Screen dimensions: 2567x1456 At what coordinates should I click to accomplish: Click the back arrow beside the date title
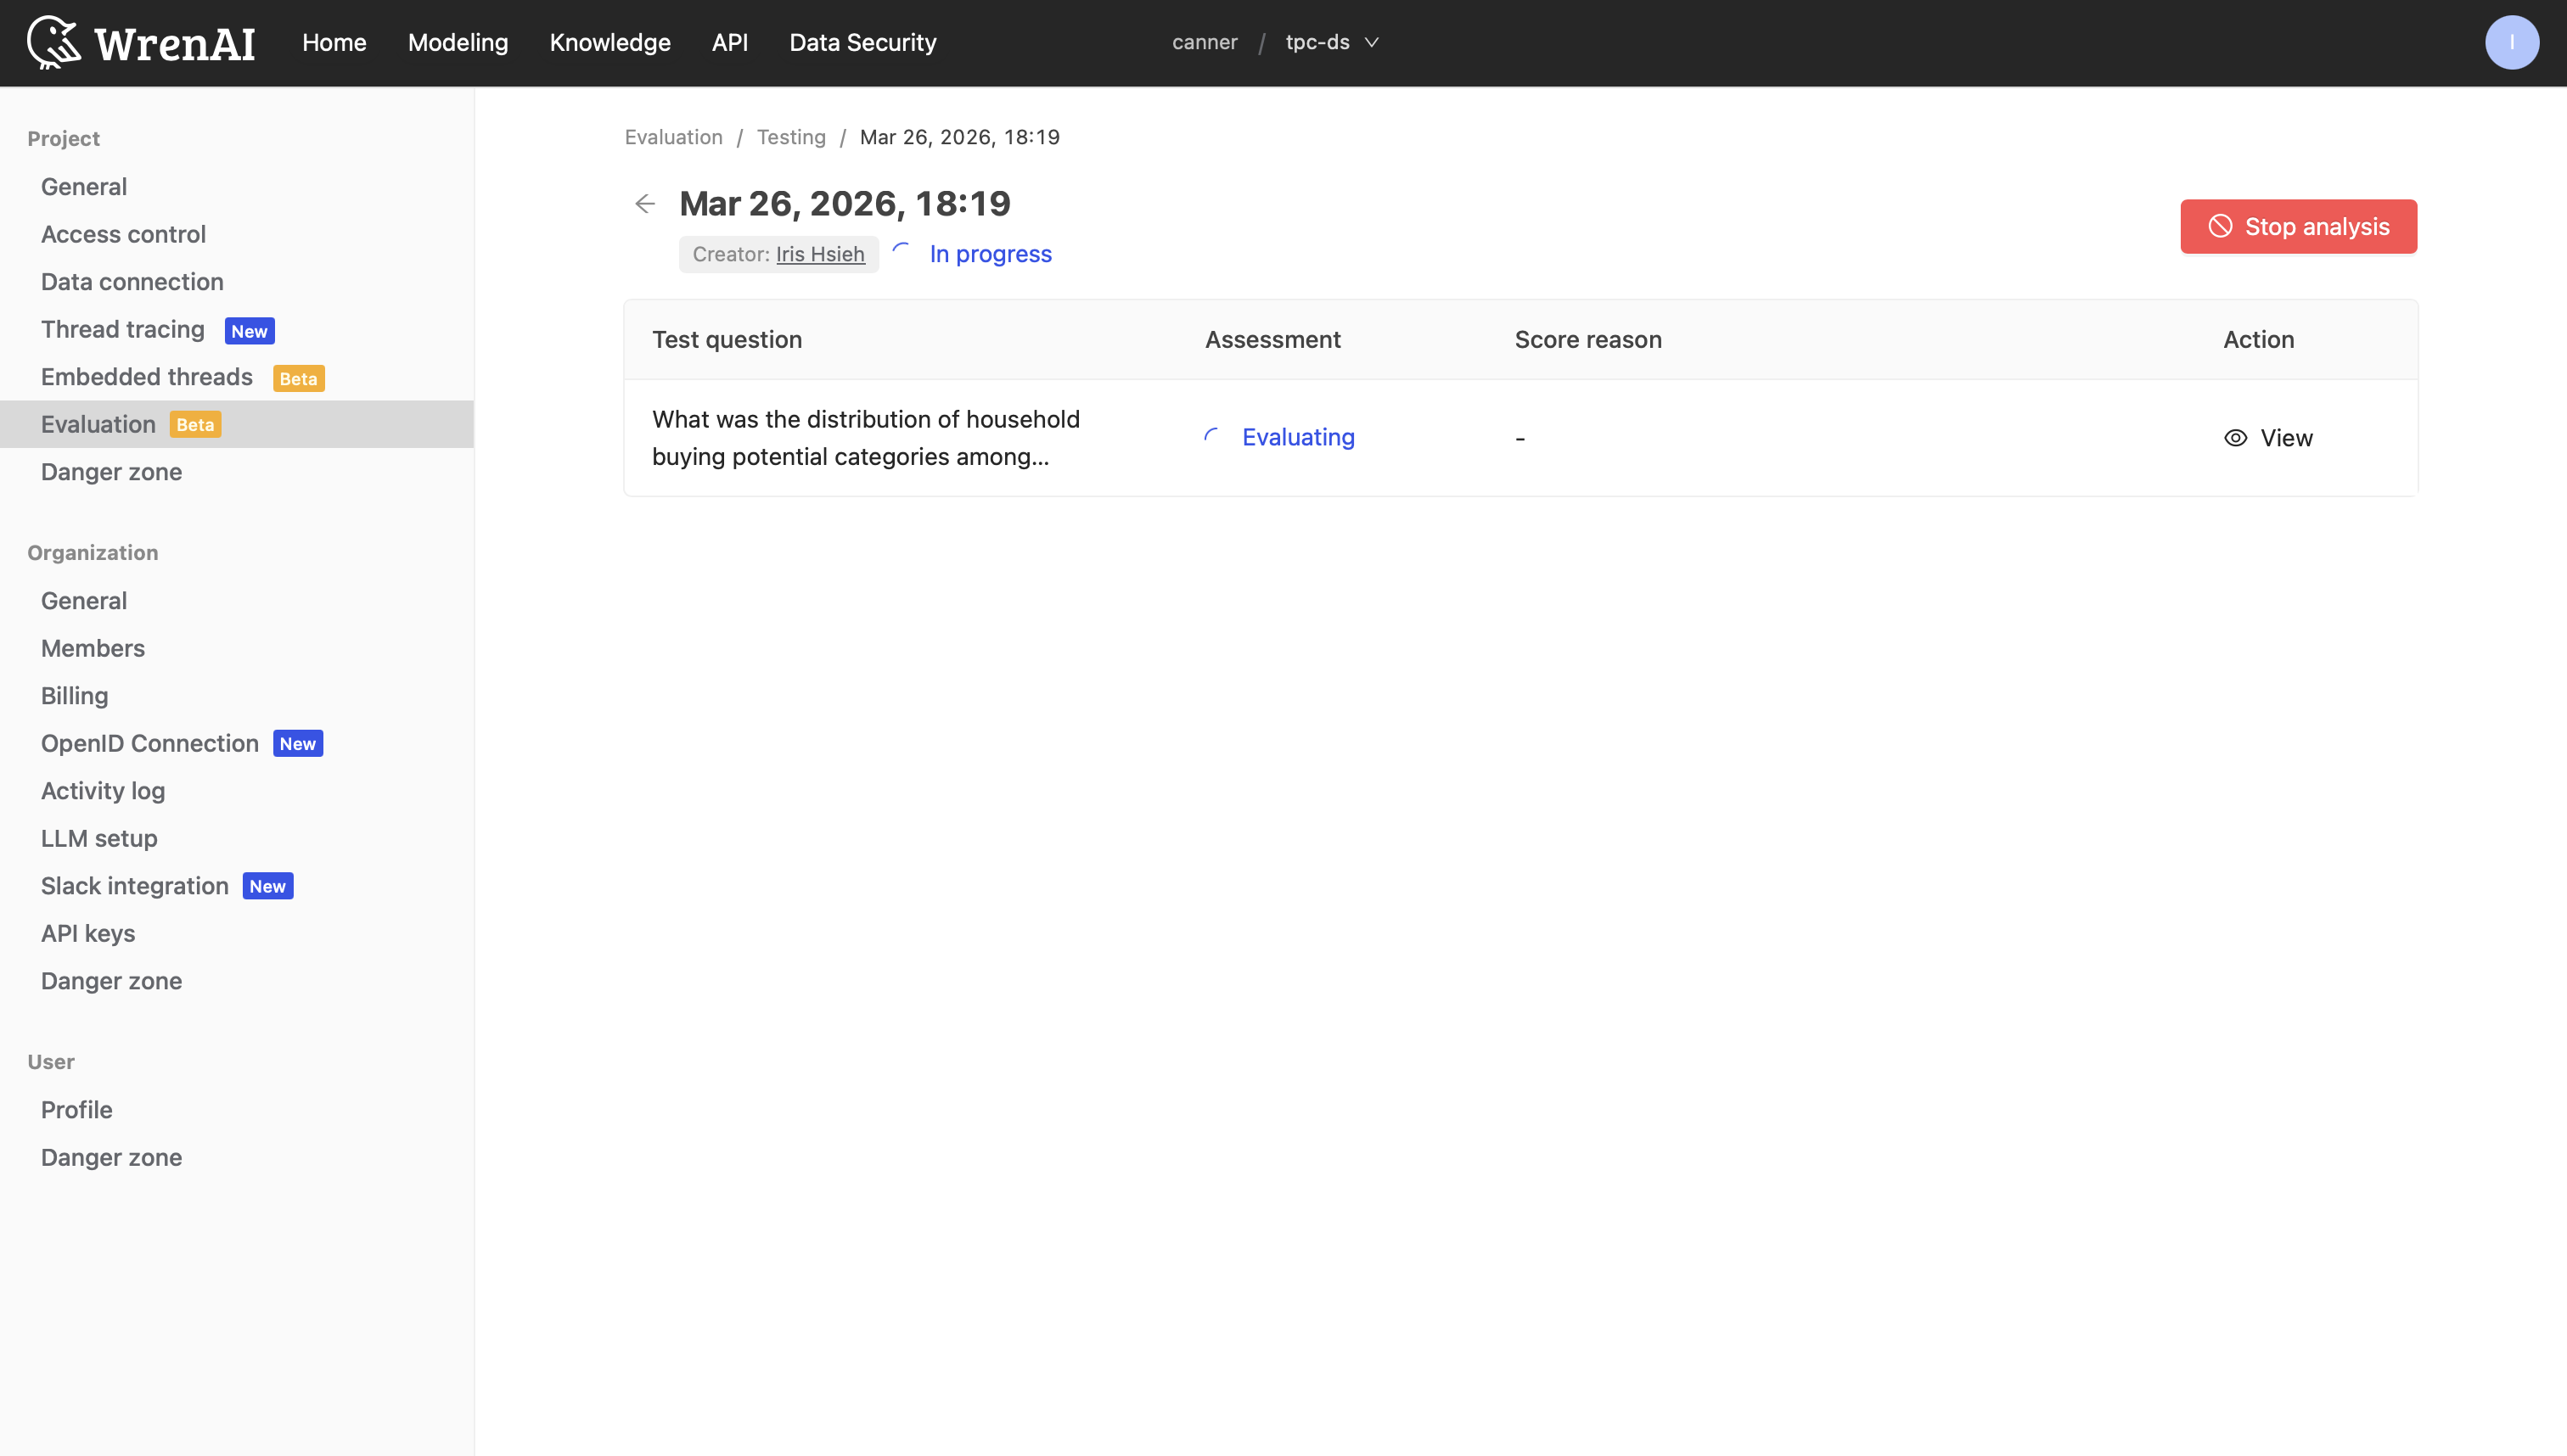[x=645, y=204]
